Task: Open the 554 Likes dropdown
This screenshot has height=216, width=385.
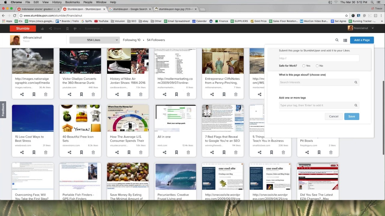Action: click(x=94, y=40)
